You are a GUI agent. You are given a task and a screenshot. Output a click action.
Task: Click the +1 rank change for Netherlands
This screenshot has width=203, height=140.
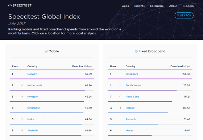tap(22, 85)
